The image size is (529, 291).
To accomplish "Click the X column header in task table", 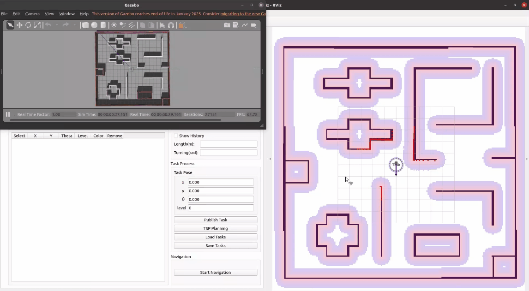I will [35, 136].
